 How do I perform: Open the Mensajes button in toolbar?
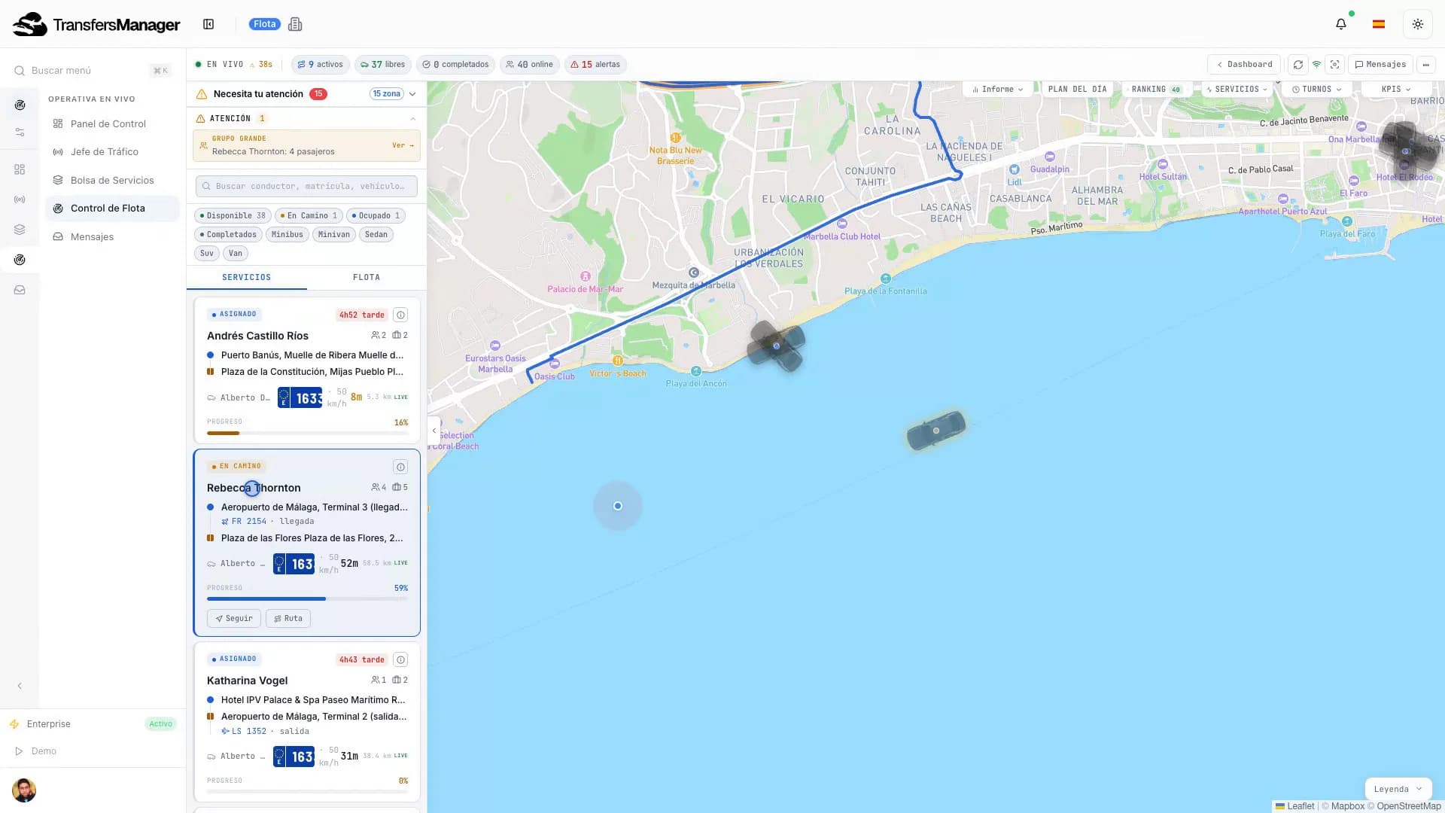pyautogui.click(x=1380, y=65)
